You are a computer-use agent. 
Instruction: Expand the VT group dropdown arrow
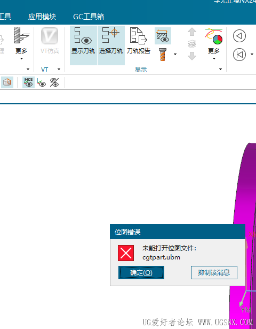(x=59, y=69)
